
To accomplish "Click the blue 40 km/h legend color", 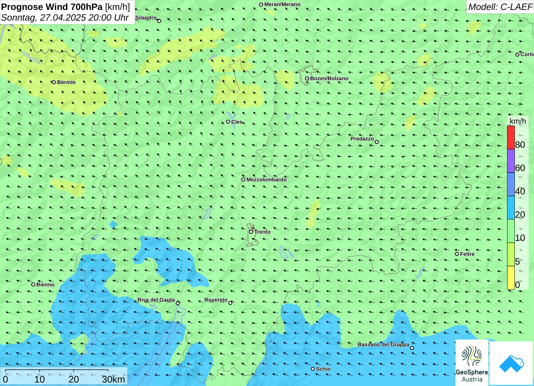I will tap(511, 184).
